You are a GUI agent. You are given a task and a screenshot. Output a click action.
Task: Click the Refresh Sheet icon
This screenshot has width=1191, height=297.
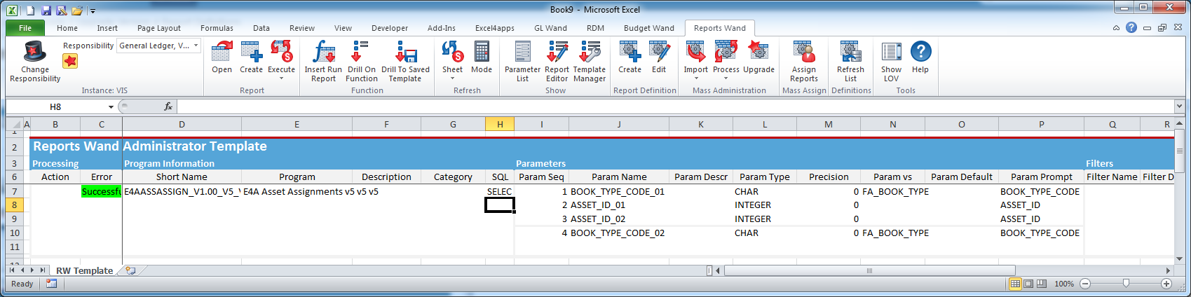452,52
